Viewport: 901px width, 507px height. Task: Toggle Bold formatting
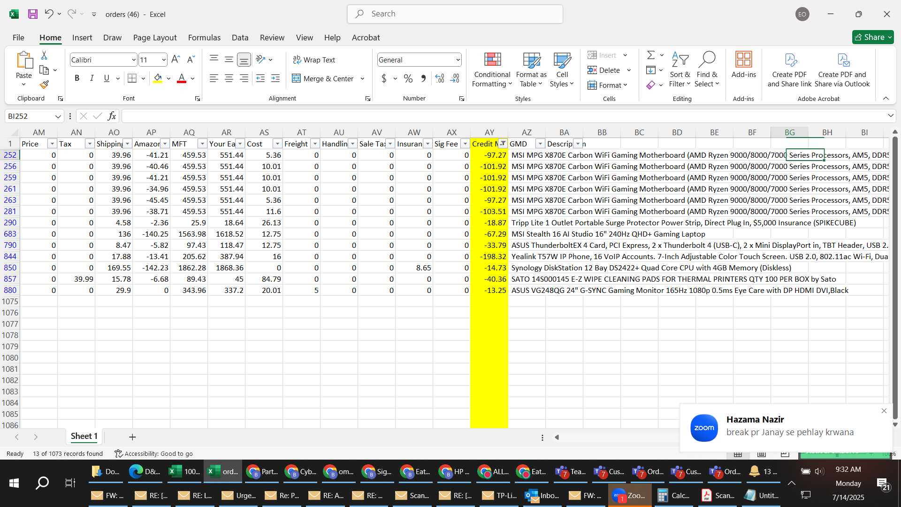point(77,78)
